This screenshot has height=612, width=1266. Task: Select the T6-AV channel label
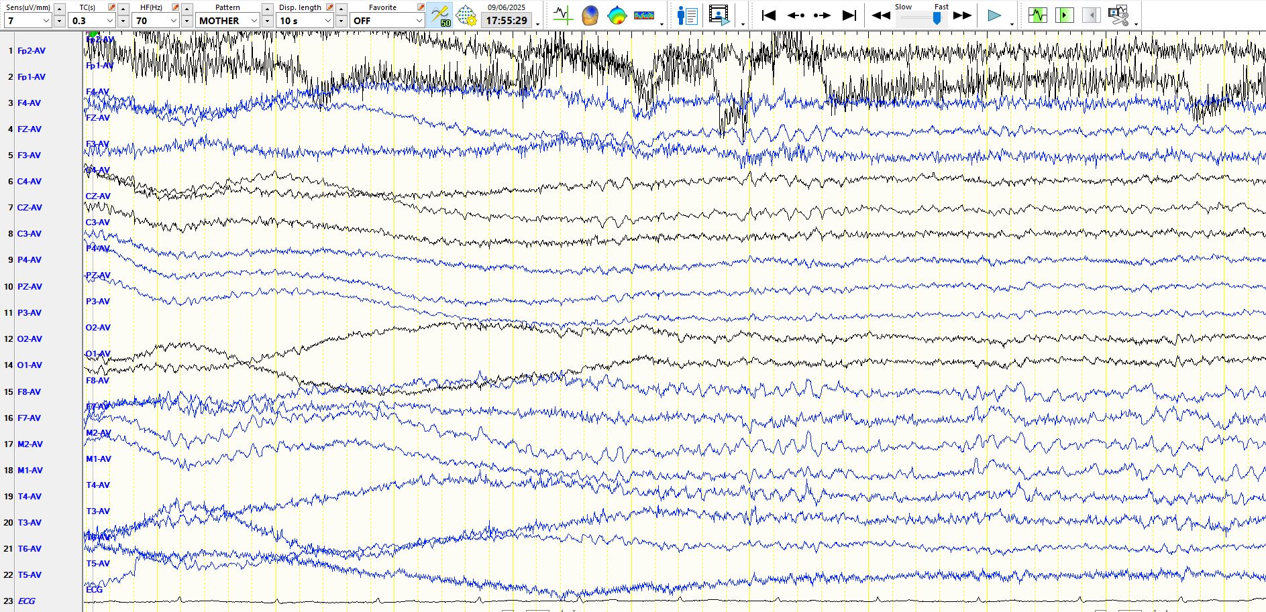29,549
